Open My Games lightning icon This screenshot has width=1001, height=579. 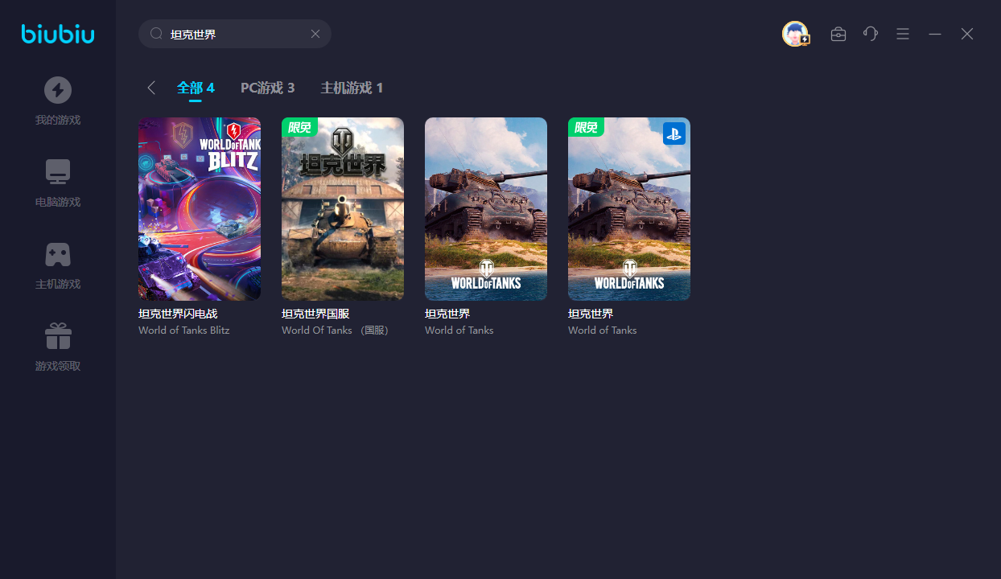point(58,90)
